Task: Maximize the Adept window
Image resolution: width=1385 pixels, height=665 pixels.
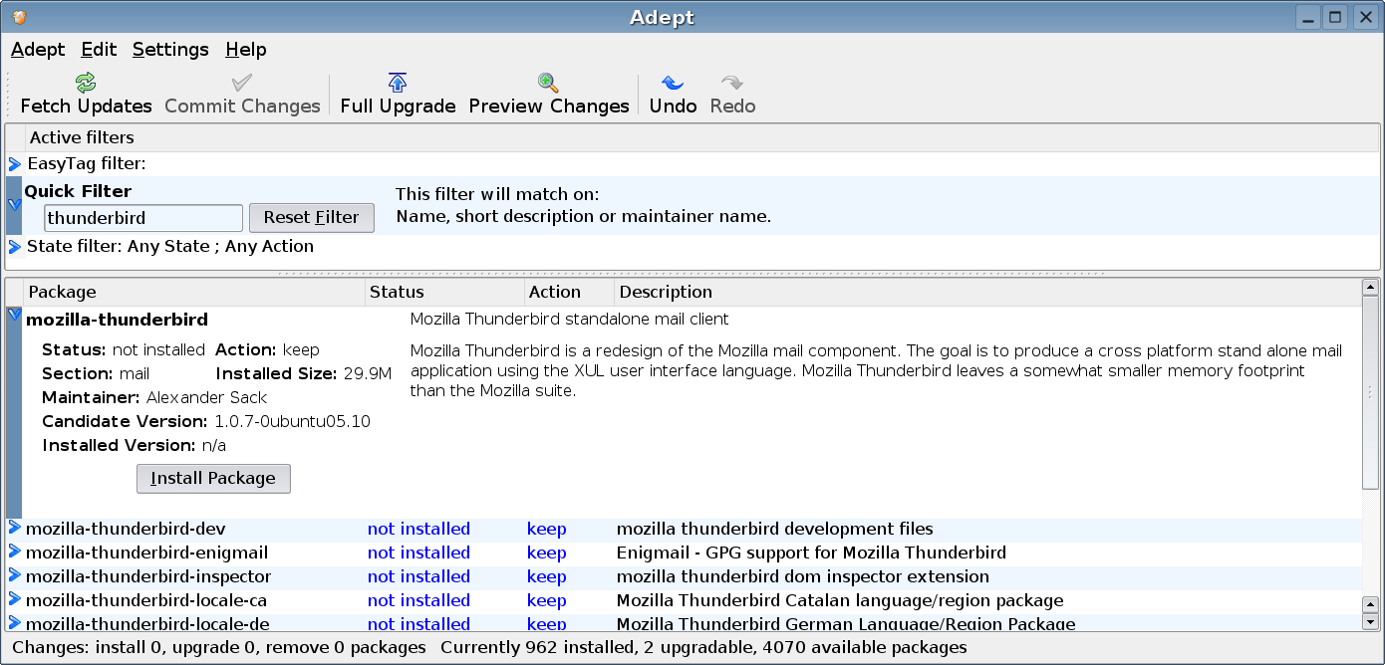Action: pos(1336,17)
